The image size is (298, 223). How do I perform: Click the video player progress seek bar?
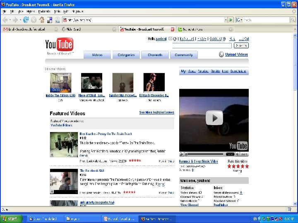tap(205, 154)
